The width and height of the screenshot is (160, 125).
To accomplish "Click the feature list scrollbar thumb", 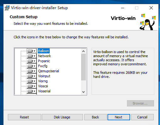I will (x=83, y=67).
